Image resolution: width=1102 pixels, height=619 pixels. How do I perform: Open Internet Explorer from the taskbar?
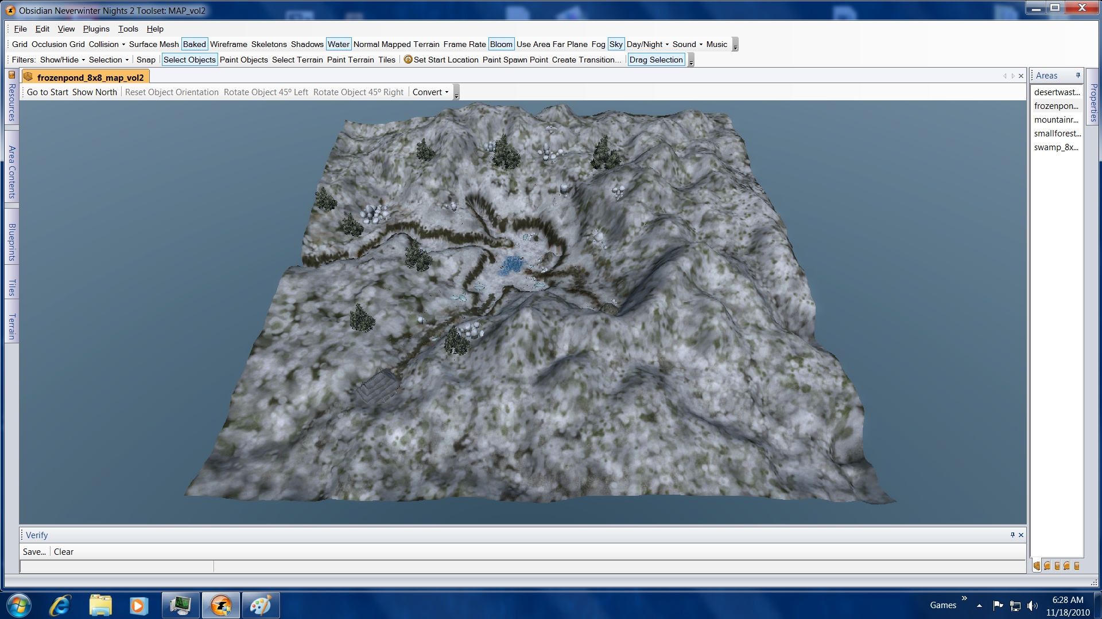[x=60, y=605]
